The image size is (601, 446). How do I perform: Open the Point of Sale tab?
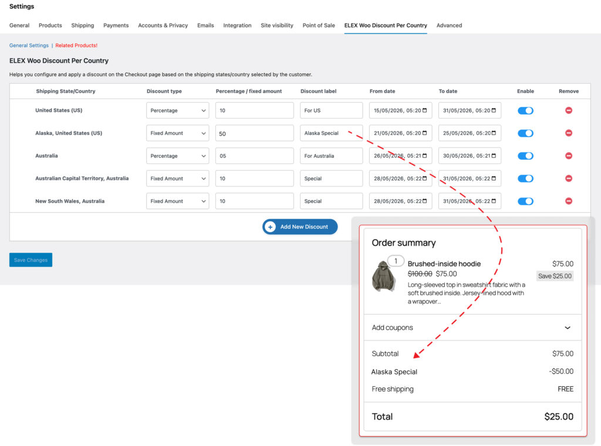(319, 25)
